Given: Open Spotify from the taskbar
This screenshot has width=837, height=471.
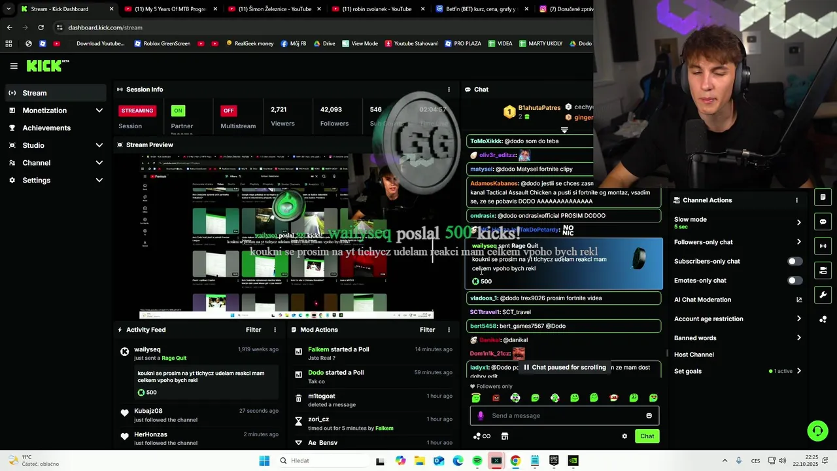Looking at the screenshot, I should pos(477,461).
